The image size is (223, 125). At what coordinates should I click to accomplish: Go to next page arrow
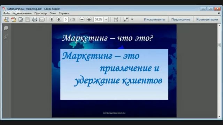pos(59,19)
